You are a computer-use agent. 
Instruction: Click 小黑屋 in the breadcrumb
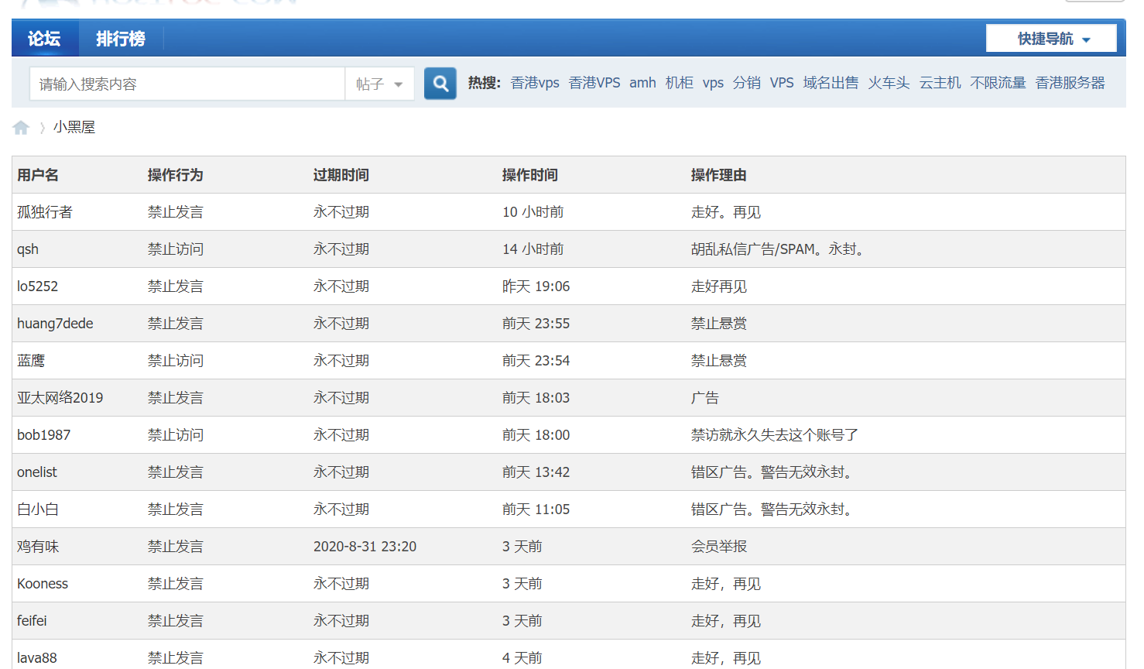click(x=74, y=128)
